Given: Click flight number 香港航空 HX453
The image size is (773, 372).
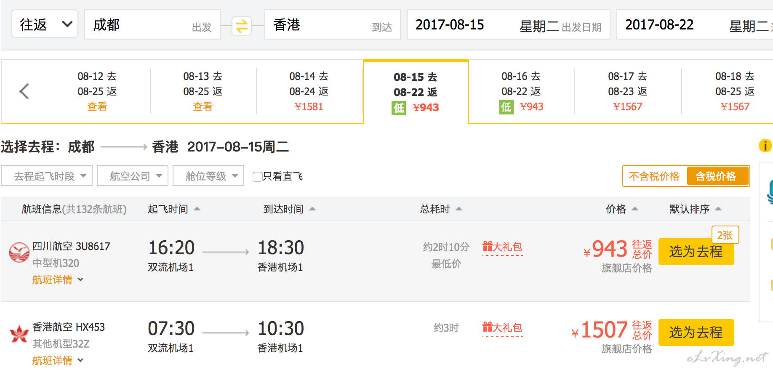Looking at the screenshot, I should pyautogui.click(x=69, y=327).
